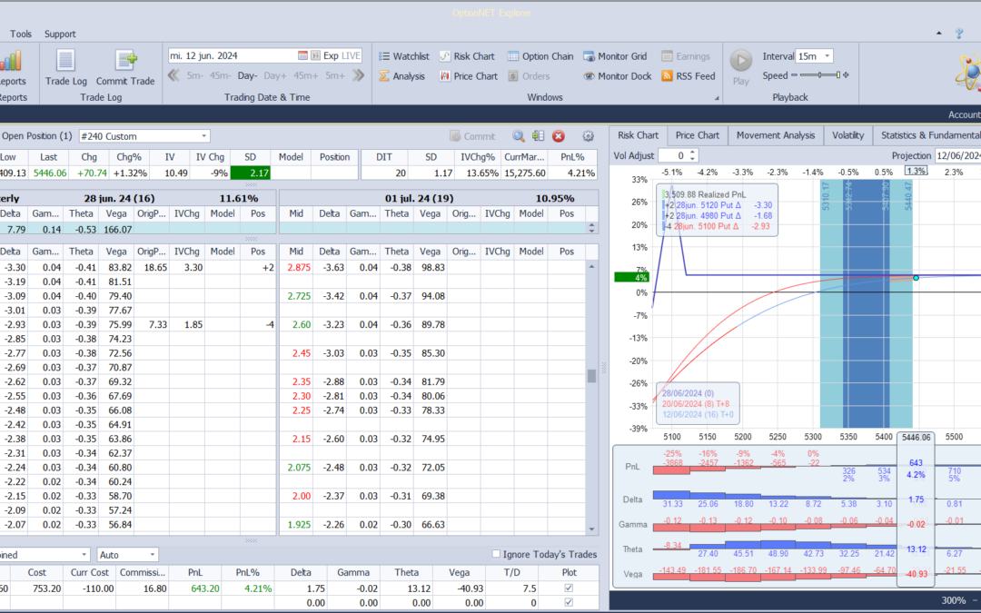Switch to the Risk Chart tab
This screenshot has width=981, height=613.
(x=638, y=135)
